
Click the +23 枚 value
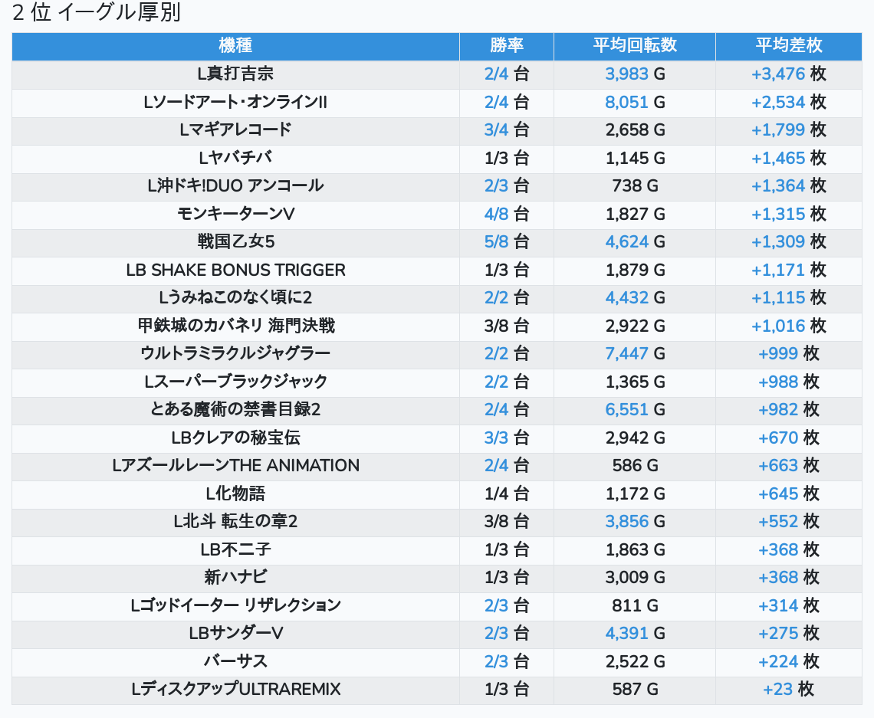click(788, 690)
